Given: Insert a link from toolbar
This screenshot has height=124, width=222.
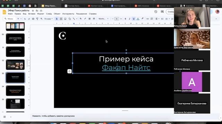Looking at the screenshot, I should [x=147, y=19].
